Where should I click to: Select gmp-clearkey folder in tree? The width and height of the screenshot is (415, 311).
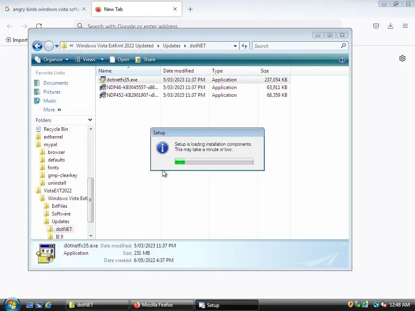point(63,175)
